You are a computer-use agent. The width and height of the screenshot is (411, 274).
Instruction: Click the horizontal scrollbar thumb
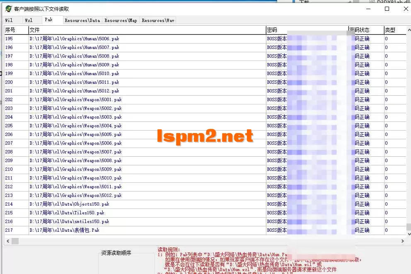pyautogui.click(x=15, y=241)
